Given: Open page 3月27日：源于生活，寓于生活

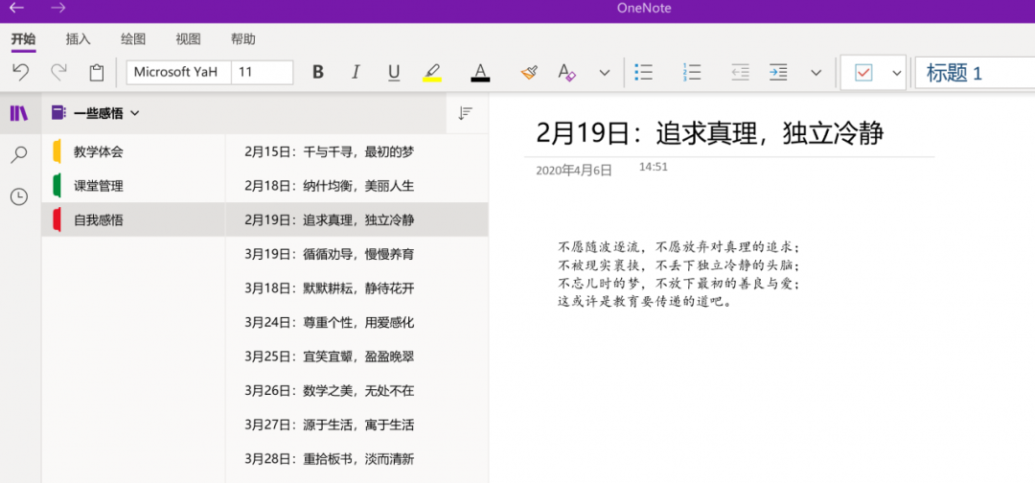Looking at the screenshot, I should (357, 425).
